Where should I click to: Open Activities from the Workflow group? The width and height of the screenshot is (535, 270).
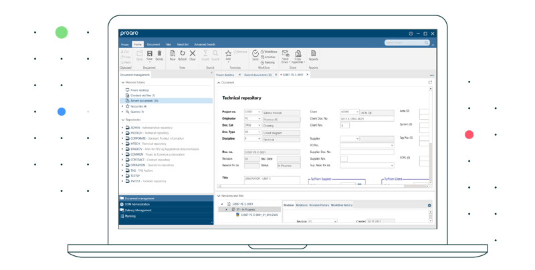pyautogui.click(x=268, y=57)
